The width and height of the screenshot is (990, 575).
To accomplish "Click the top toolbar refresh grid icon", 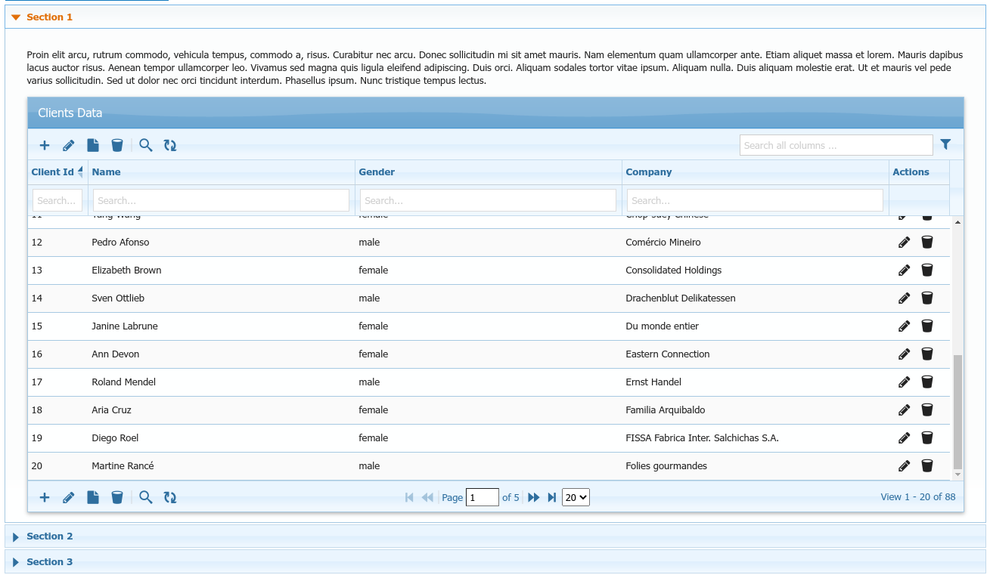I will point(170,145).
